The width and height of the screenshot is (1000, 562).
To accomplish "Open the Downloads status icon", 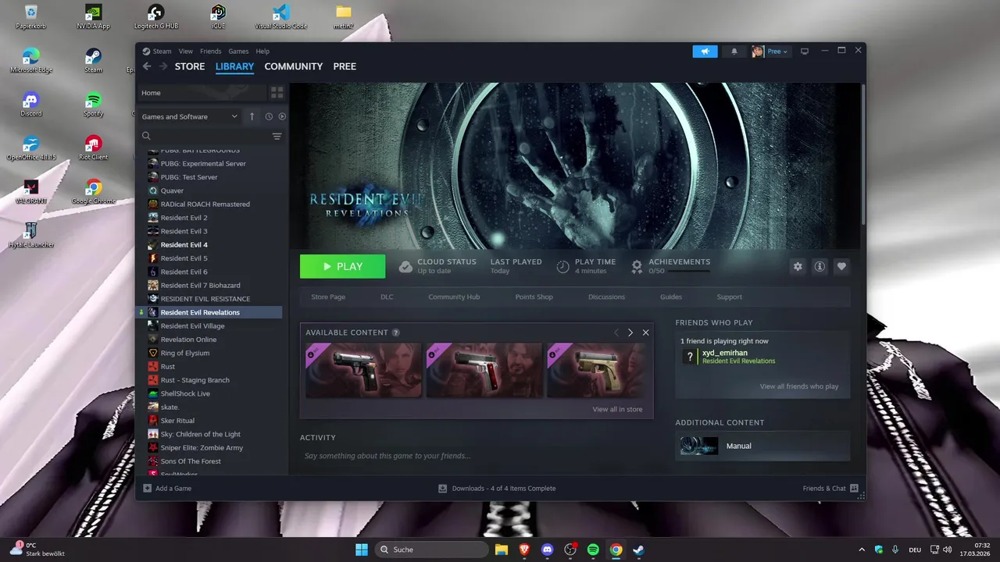I will (x=442, y=489).
